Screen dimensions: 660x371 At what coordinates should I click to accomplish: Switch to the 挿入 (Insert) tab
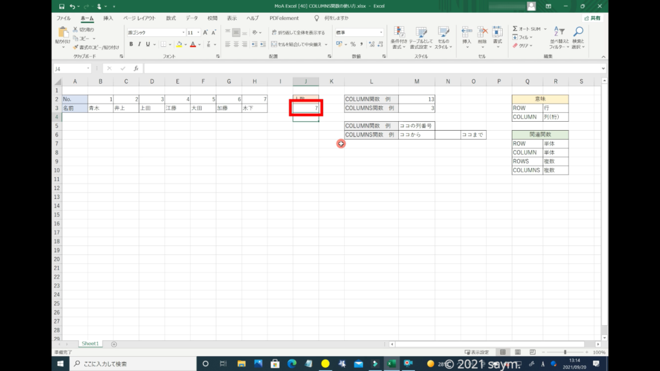click(108, 19)
